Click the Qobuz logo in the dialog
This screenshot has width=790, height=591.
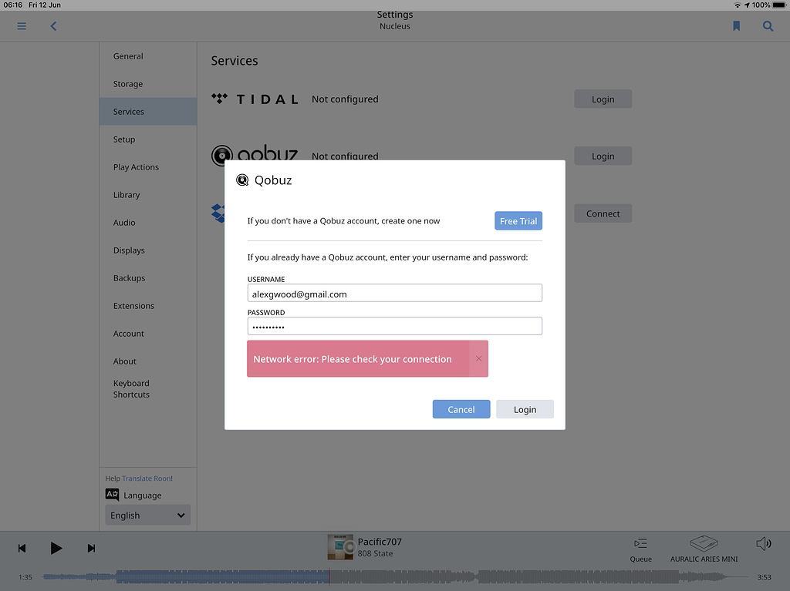coord(241,180)
